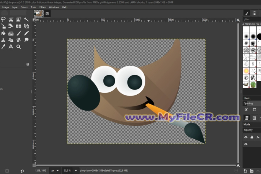Switch to the Layers tab
The height and width of the screenshot is (174, 261).
coord(247,118)
